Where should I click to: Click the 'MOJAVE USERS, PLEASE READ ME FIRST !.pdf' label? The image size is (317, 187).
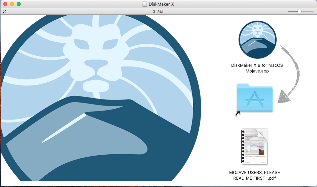[254, 175]
